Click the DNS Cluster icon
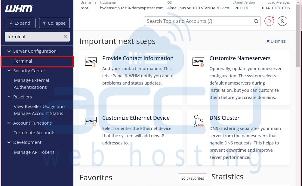Viewport: 302px width, 186px height. click(x=199, y=121)
